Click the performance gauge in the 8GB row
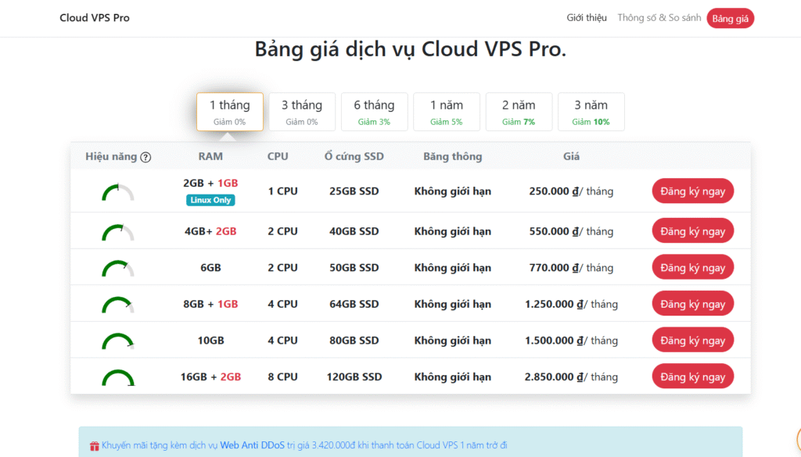Image resolution: width=801 pixels, height=457 pixels. 117,305
